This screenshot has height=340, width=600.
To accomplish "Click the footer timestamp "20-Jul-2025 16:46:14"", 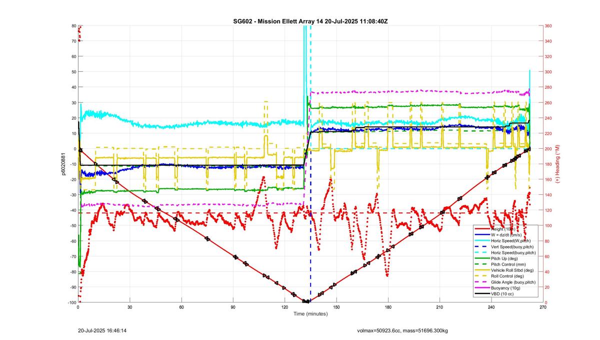I will click(102, 331).
